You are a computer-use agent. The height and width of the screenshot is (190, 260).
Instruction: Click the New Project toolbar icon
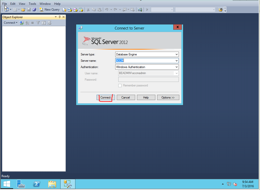pyautogui.click(x=7, y=10)
